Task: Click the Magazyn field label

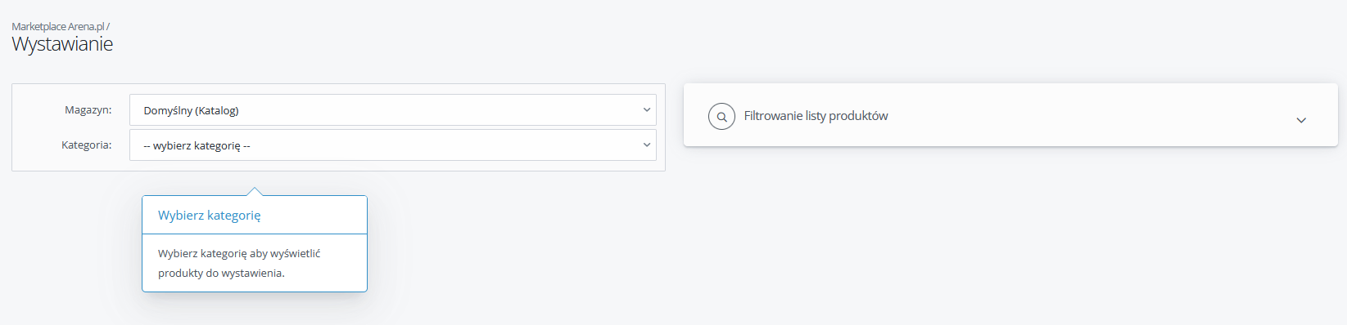Action: pos(88,109)
